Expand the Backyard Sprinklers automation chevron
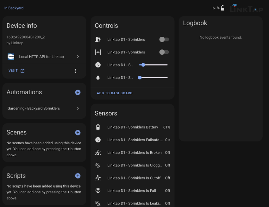Image resolution: width=269 pixels, height=207 pixels. point(78,108)
